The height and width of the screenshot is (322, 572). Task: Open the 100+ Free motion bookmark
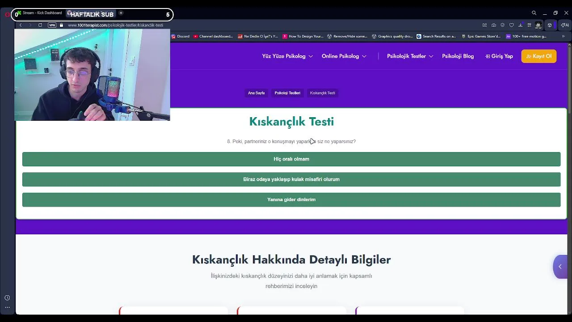tap(526, 36)
